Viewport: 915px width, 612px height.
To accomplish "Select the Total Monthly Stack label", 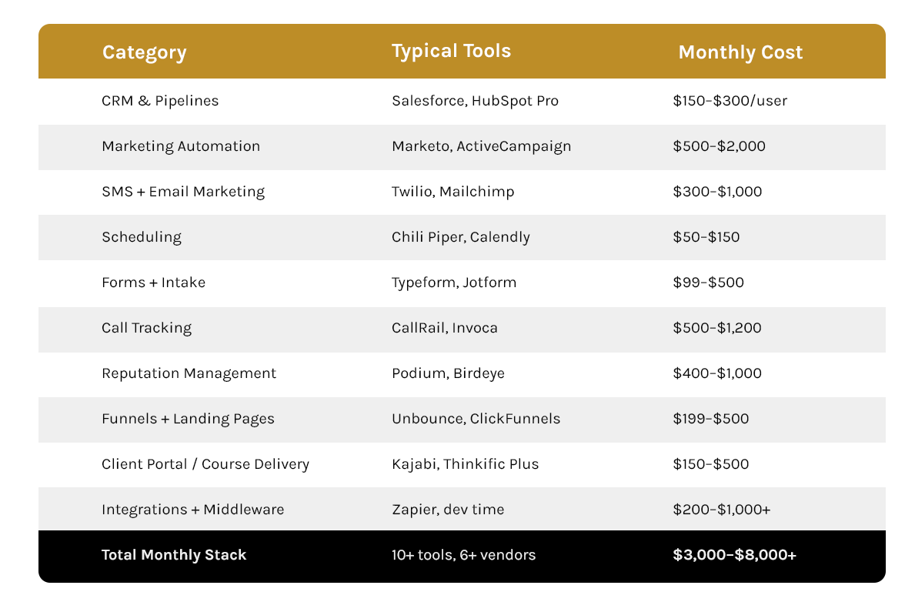I will tap(174, 555).
